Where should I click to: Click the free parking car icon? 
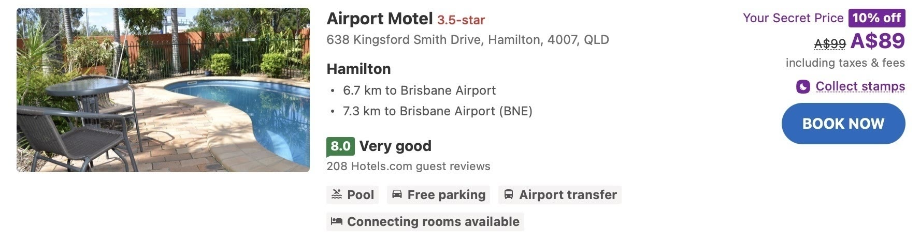click(397, 194)
